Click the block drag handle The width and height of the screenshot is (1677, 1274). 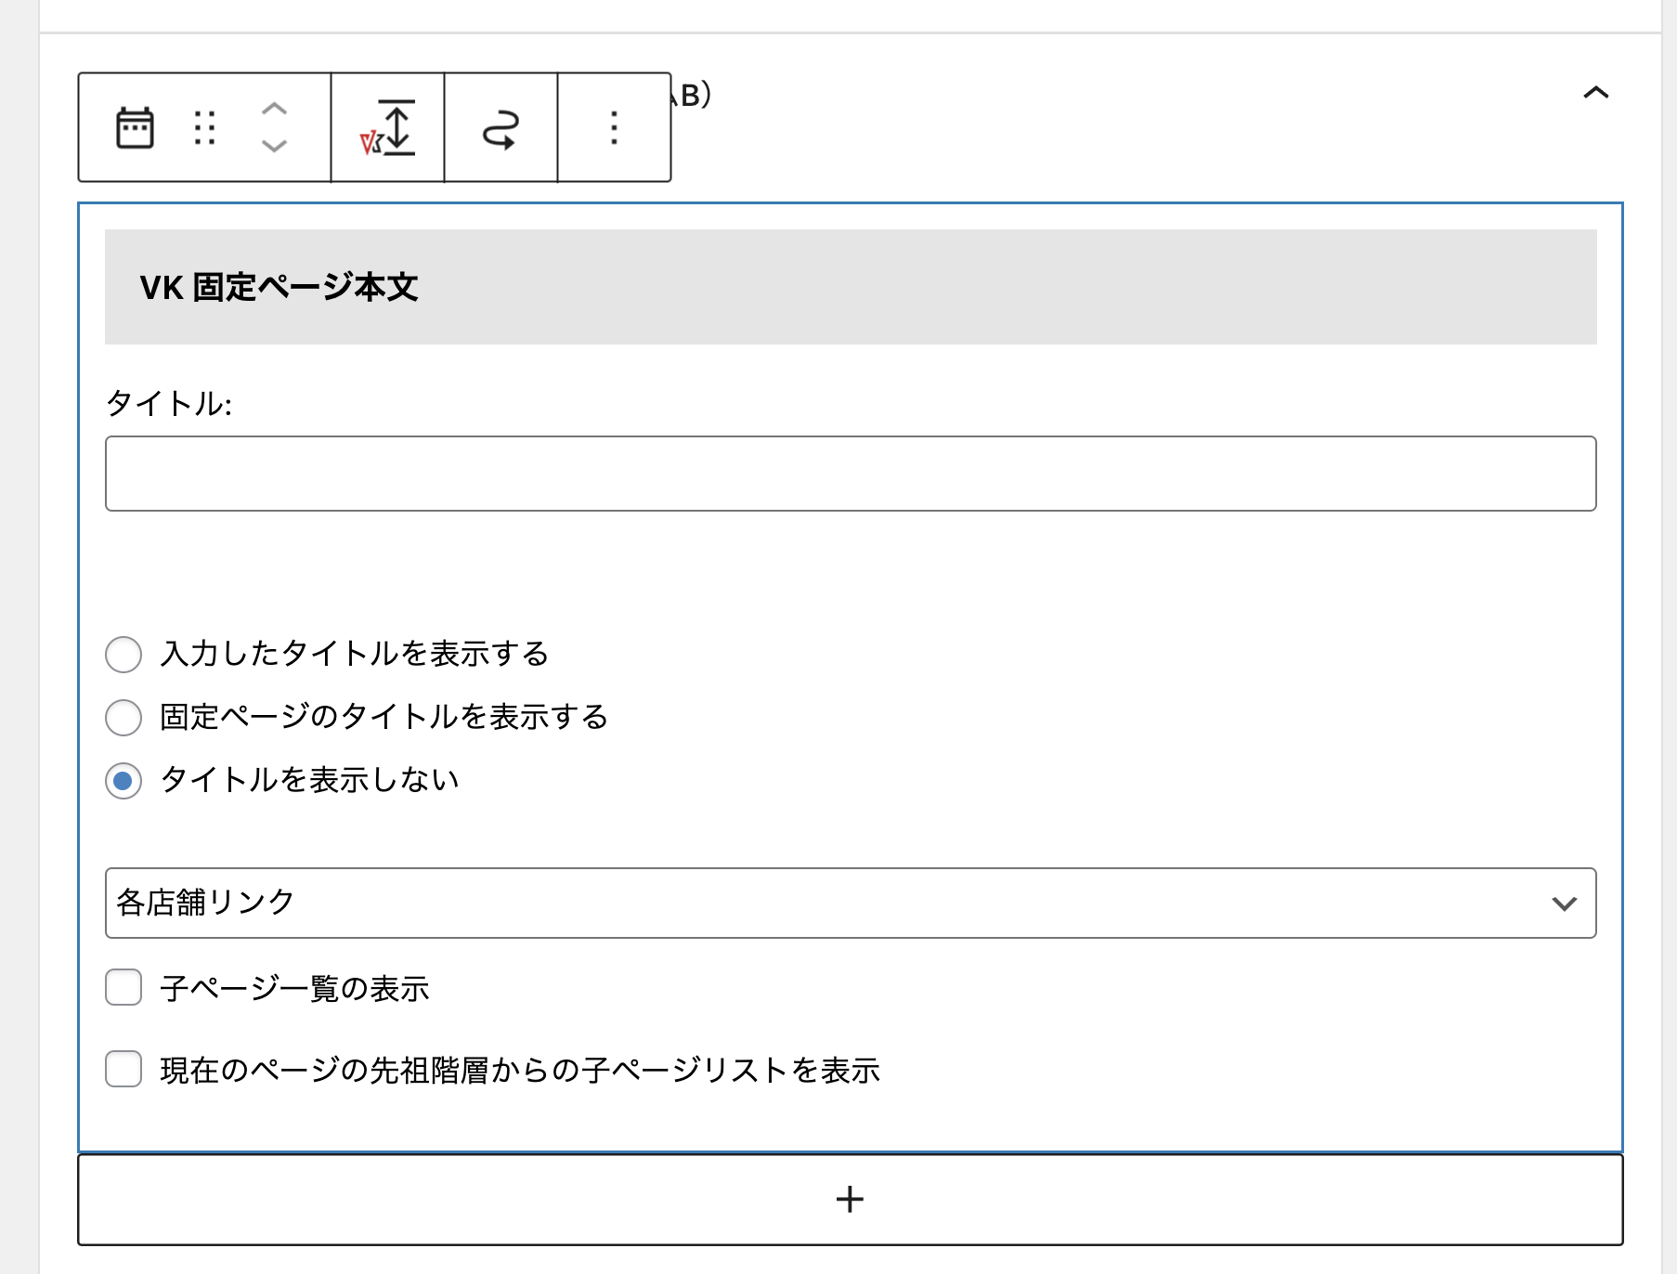click(205, 127)
